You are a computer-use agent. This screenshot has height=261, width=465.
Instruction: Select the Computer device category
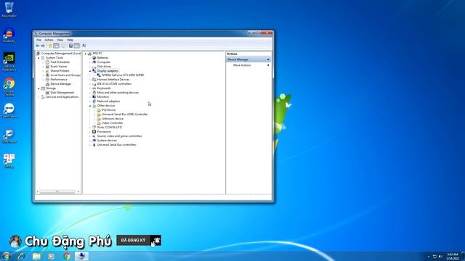pyautogui.click(x=104, y=62)
